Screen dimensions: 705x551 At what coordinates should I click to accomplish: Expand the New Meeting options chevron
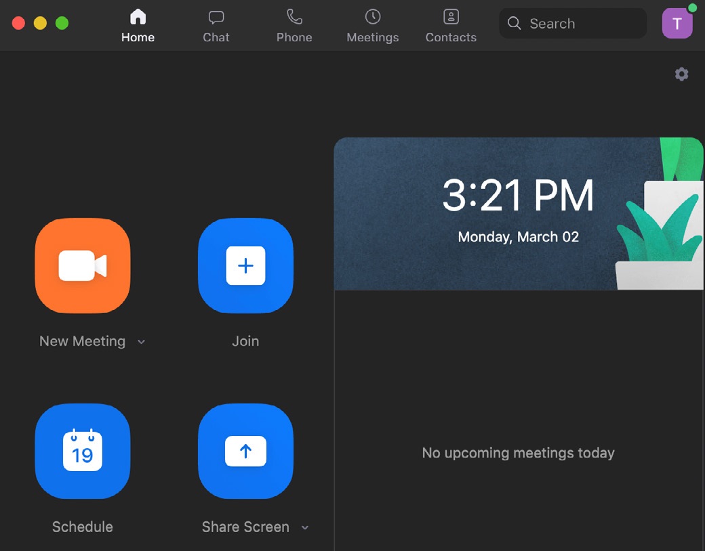pos(141,342)
